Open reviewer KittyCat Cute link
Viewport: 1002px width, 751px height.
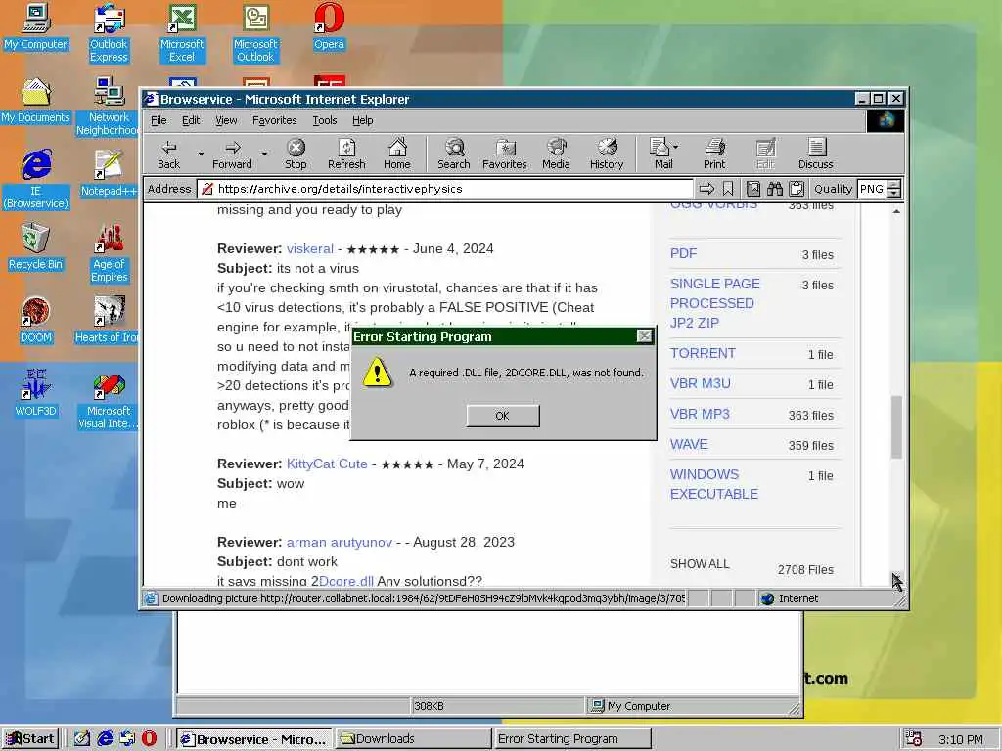327,464
